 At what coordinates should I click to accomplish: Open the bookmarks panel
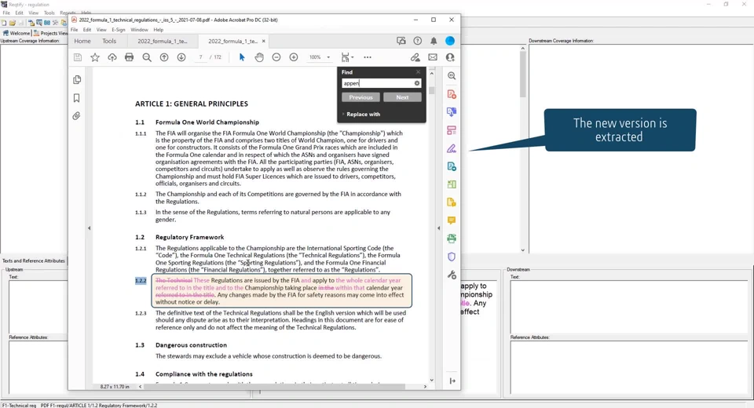pos(76,98)
